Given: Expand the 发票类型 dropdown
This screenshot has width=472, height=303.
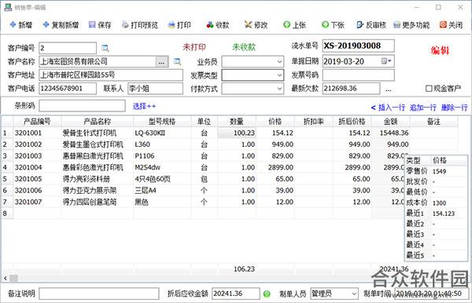Looking at the screenshot, I should click(279, 75).
